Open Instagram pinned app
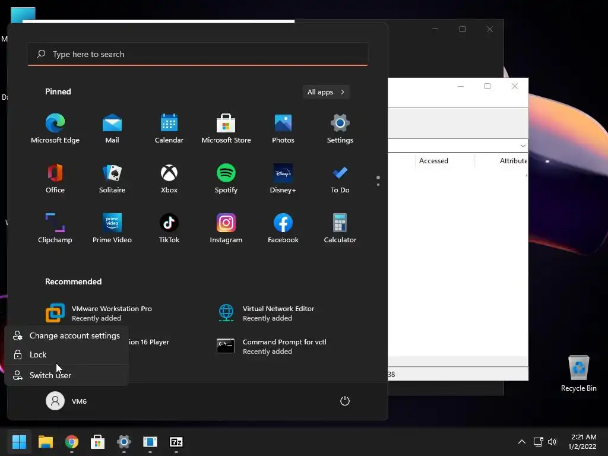 click(x=226, y=229)
